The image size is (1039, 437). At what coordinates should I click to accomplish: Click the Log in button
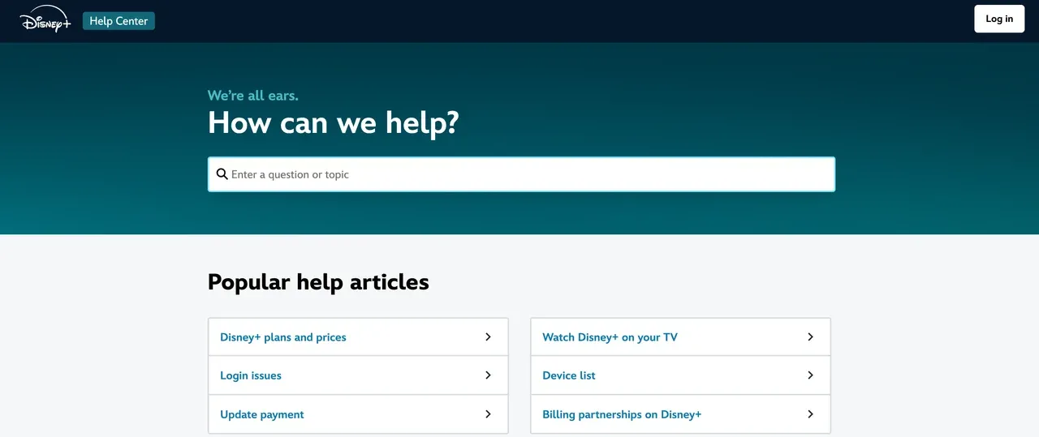[999, 19]
